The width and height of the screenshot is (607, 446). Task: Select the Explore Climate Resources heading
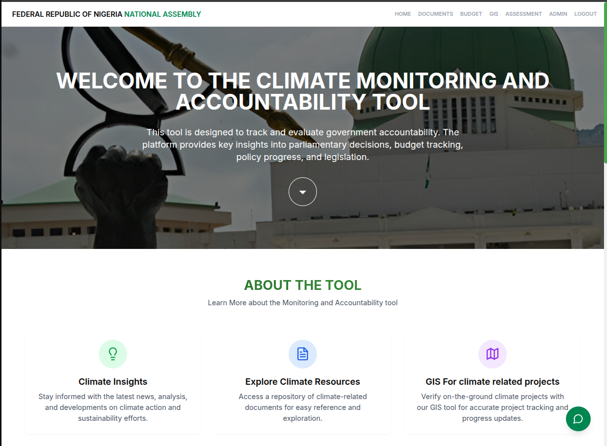pos(303,382)
